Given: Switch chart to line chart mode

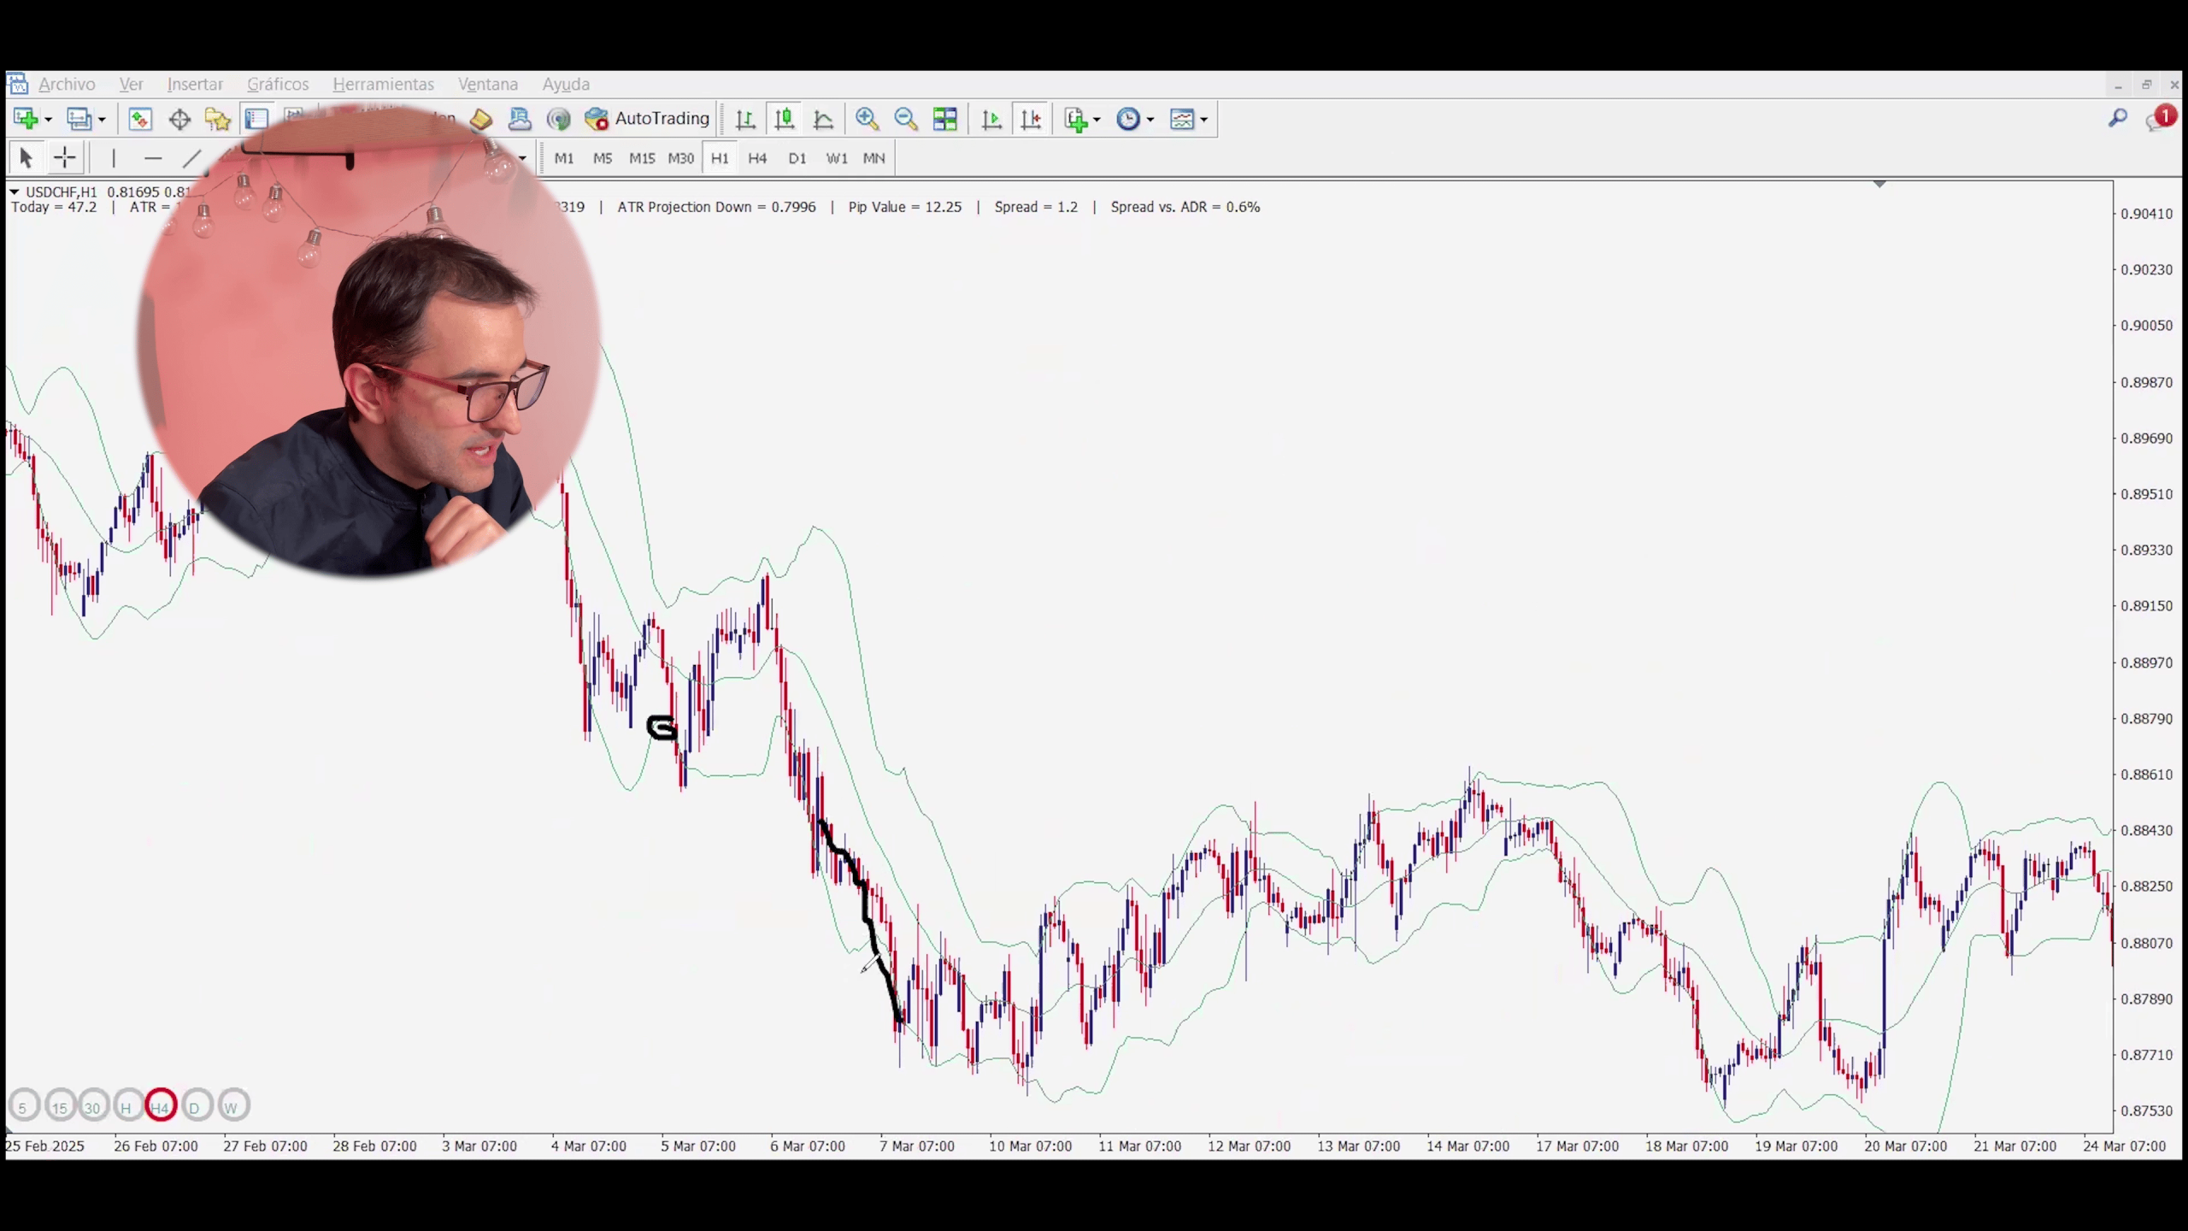Looking at the screenshot, I should click(x=823, y=119).
